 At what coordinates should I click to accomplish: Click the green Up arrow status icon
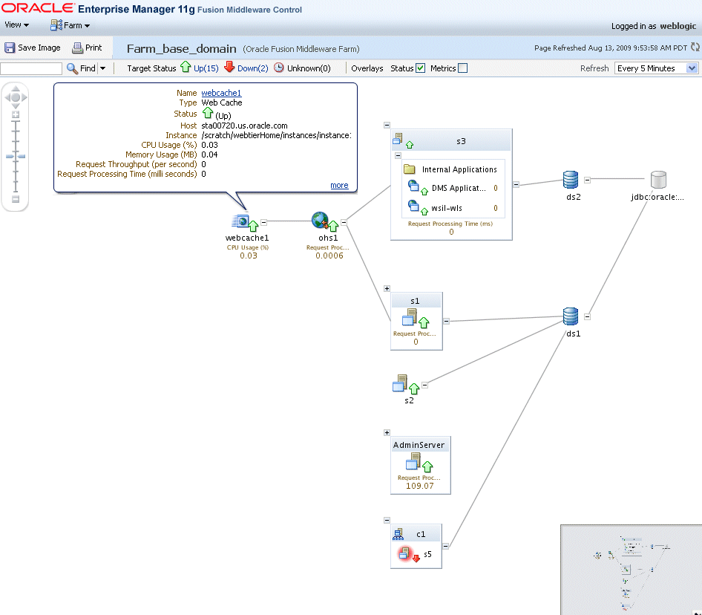tap(186, 68)
